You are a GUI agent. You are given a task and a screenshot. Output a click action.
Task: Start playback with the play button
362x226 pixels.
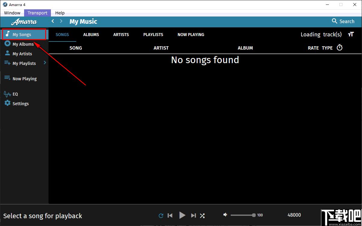click(182, 215)
